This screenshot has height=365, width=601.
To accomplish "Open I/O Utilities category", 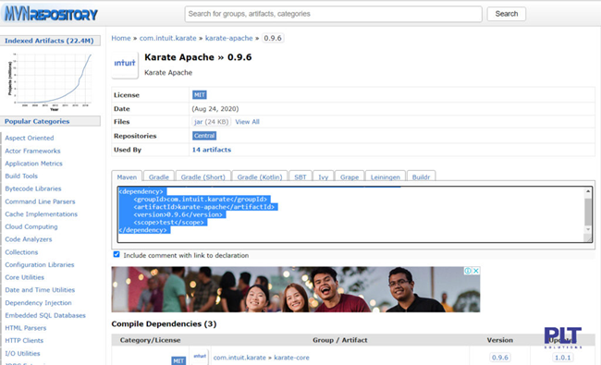I will pos(22,354).
